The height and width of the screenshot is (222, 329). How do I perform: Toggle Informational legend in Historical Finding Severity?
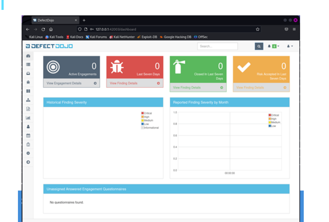(150, 128)
